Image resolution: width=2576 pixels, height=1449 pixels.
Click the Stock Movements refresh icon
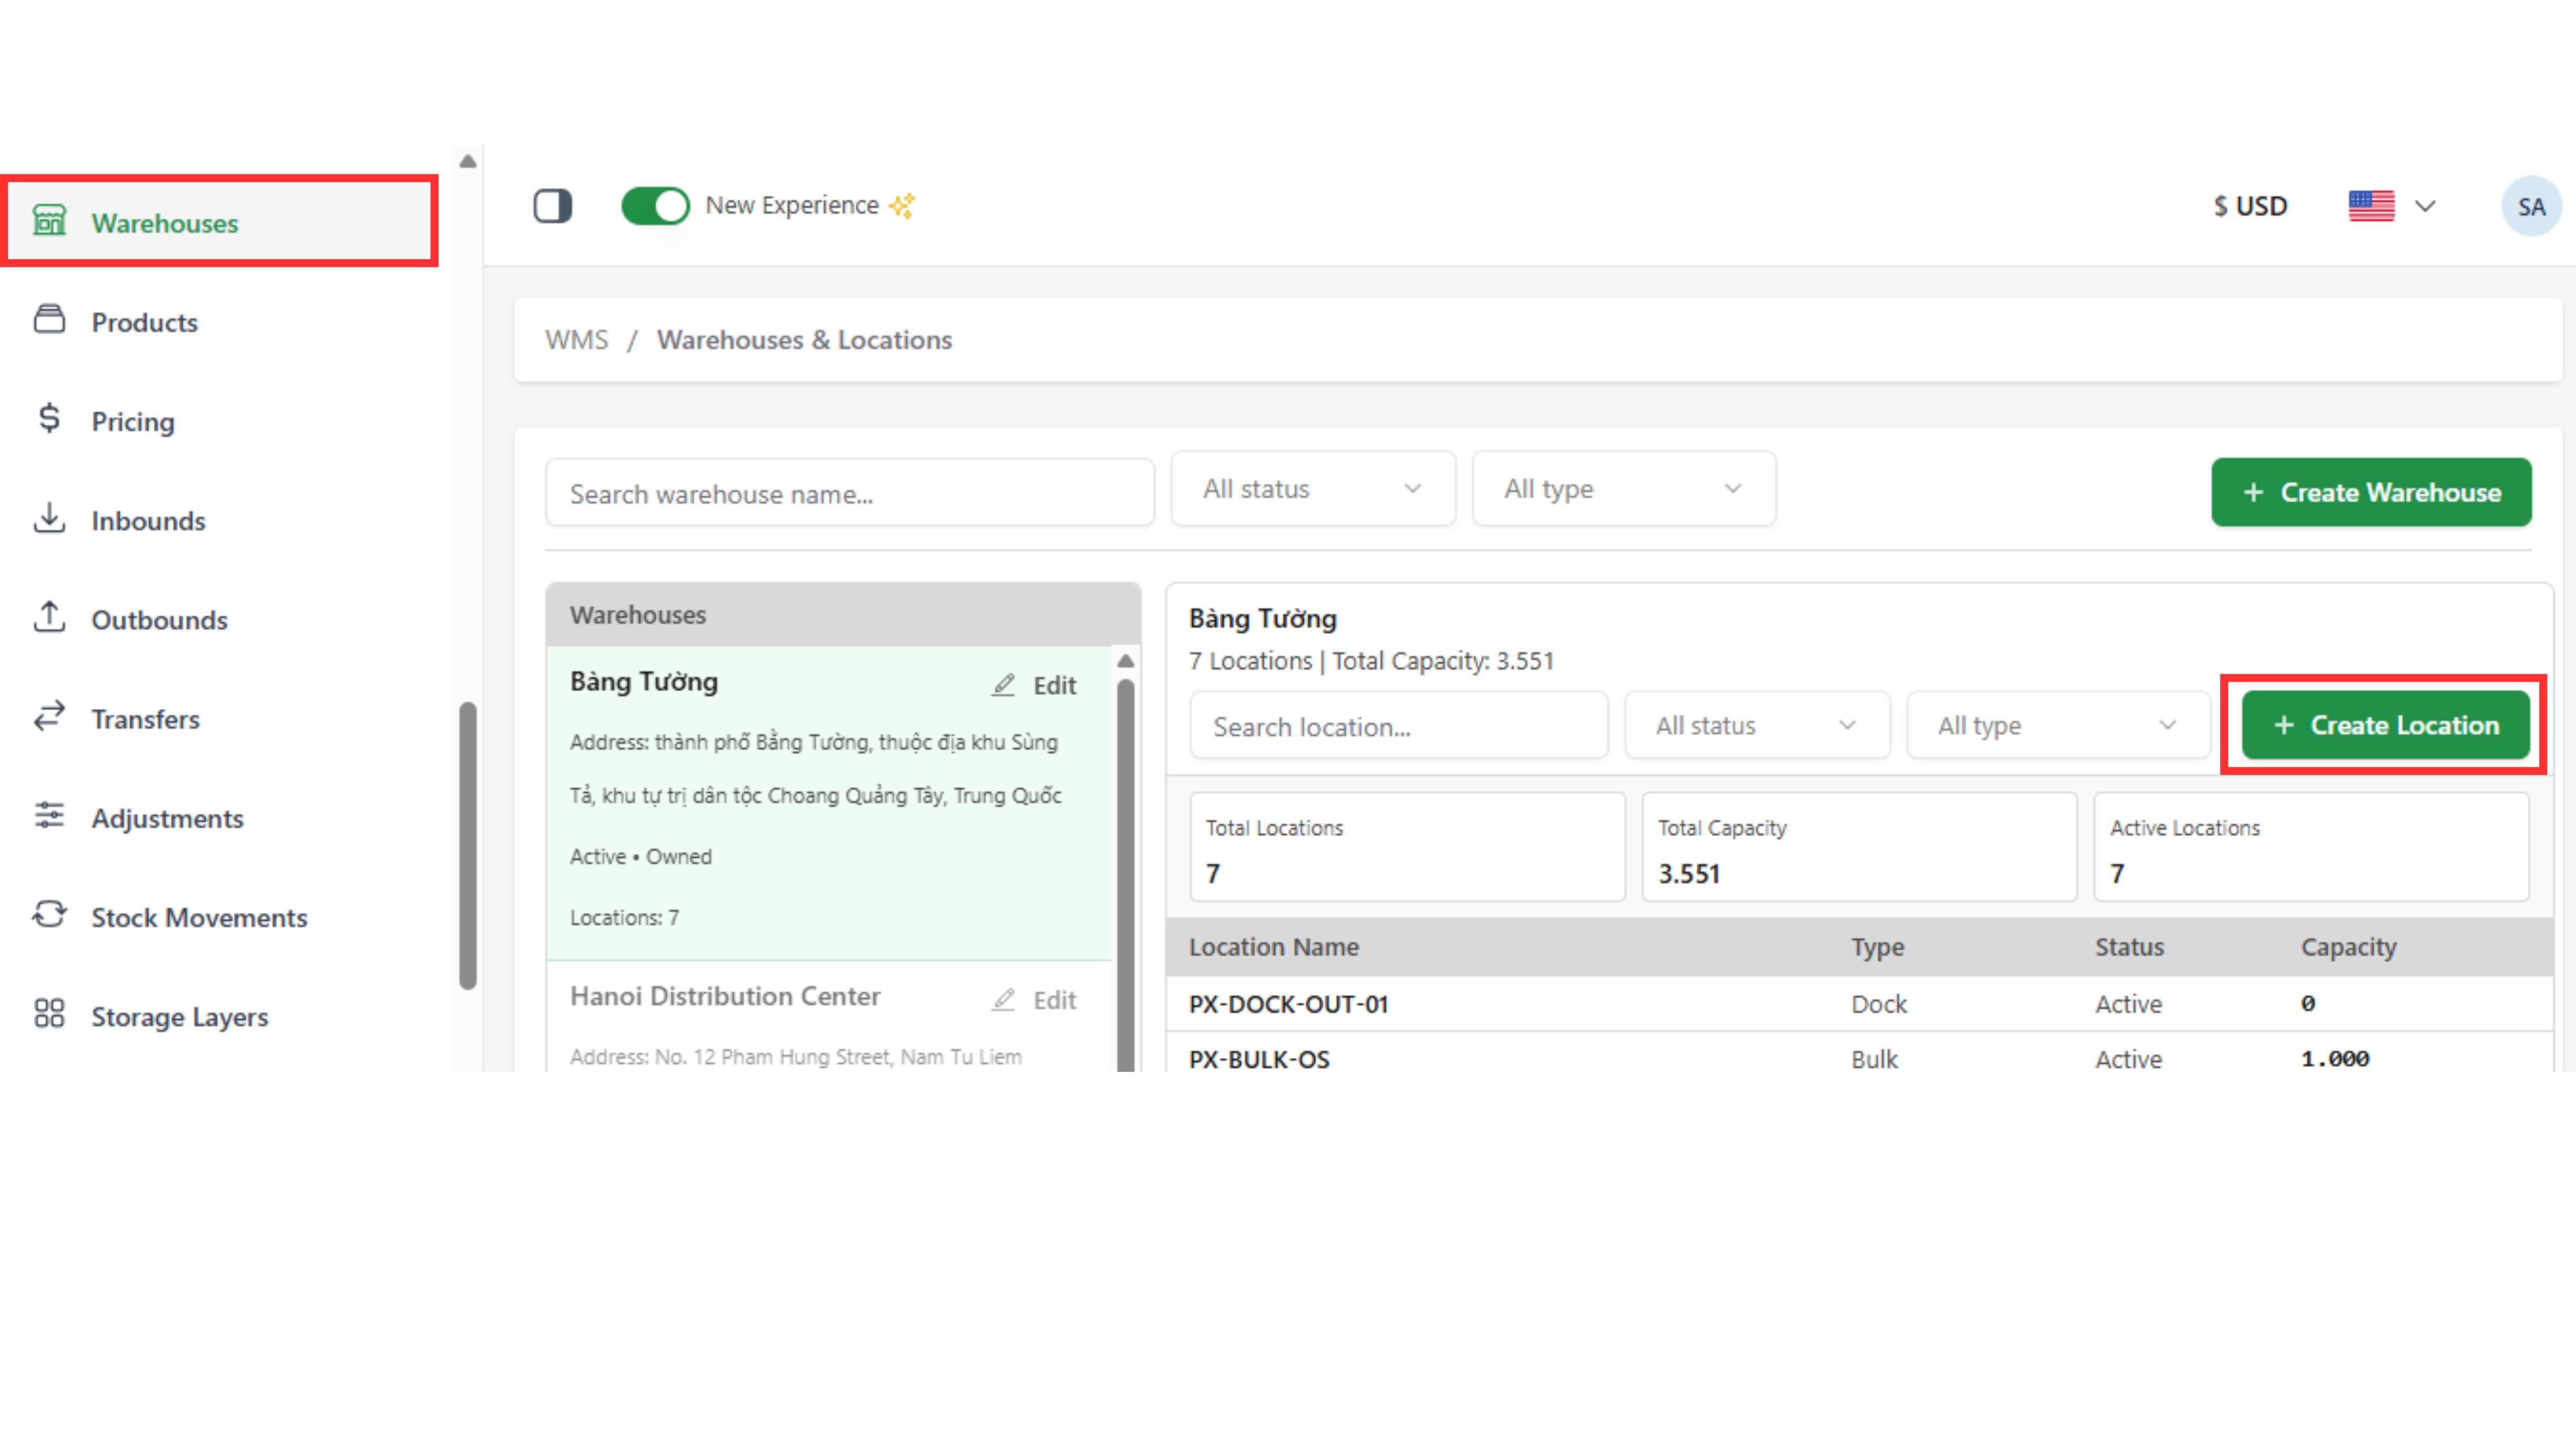coord(49,915)
